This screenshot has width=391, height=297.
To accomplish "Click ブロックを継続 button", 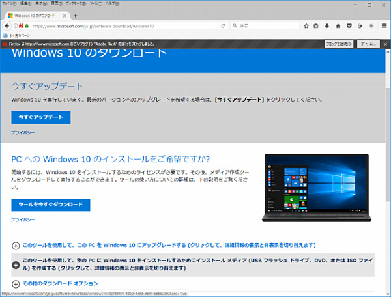I will [339, 44].
